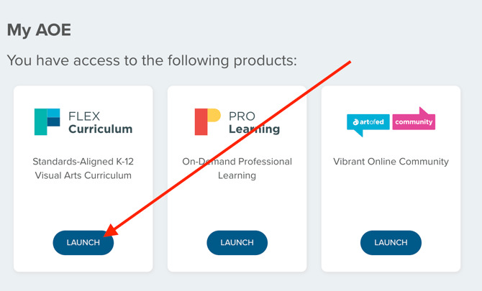This screenshot has height=291, width=482.
Task: Click the bold Learning wordmark
Action: click(254, 129)
